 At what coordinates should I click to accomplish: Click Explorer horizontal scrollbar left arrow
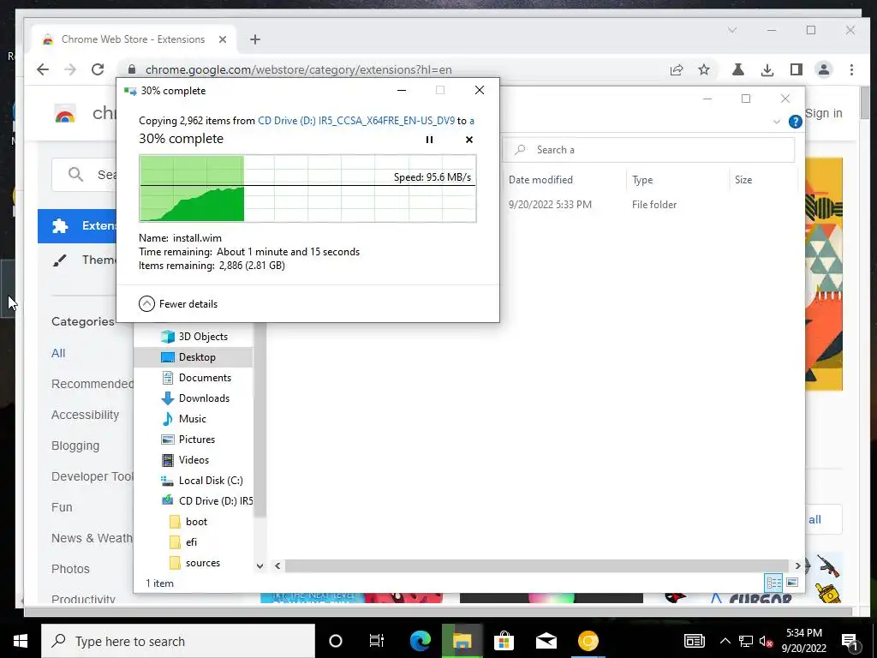pyautogui.click(x=277, y=565)
